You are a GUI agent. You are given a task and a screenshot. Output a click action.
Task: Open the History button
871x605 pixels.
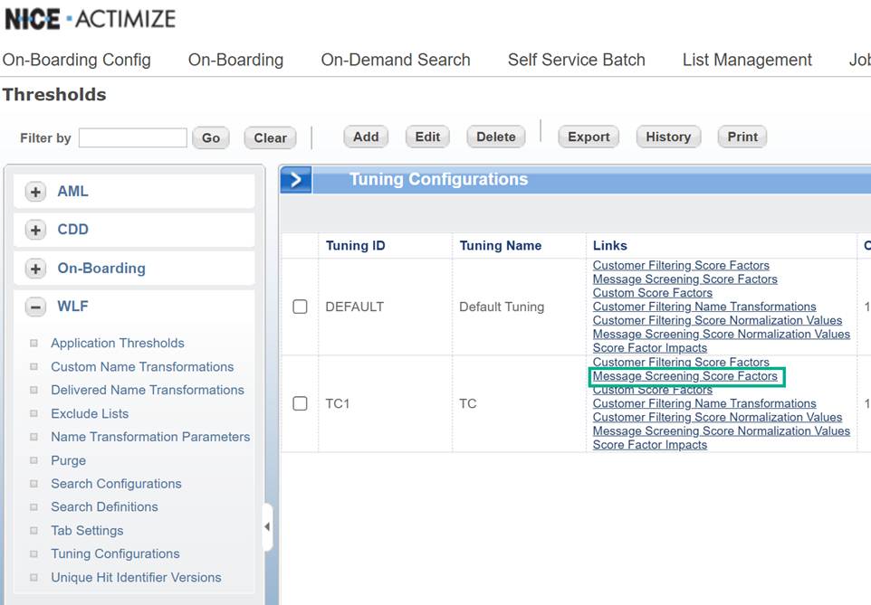click(x=668, y=137)
